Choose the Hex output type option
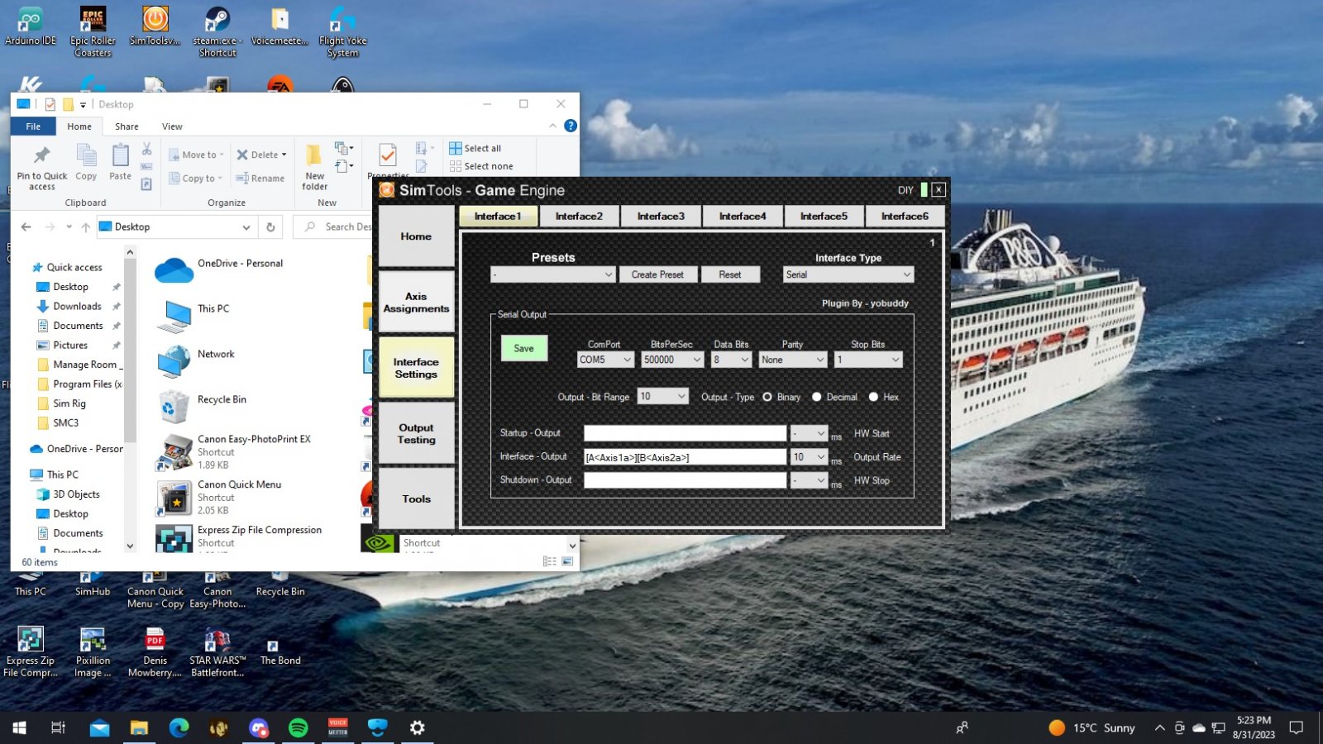 click(x=873, y=397)
